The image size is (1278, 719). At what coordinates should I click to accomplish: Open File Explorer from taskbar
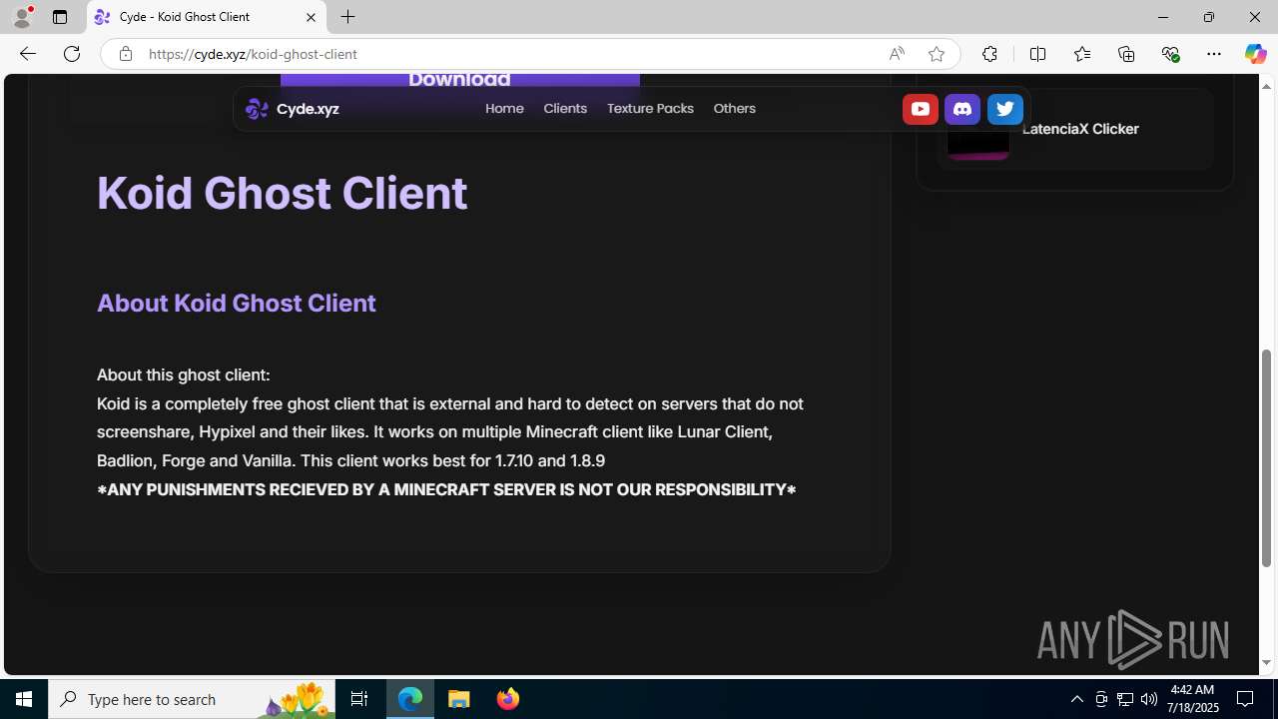(x=459, y=699)
